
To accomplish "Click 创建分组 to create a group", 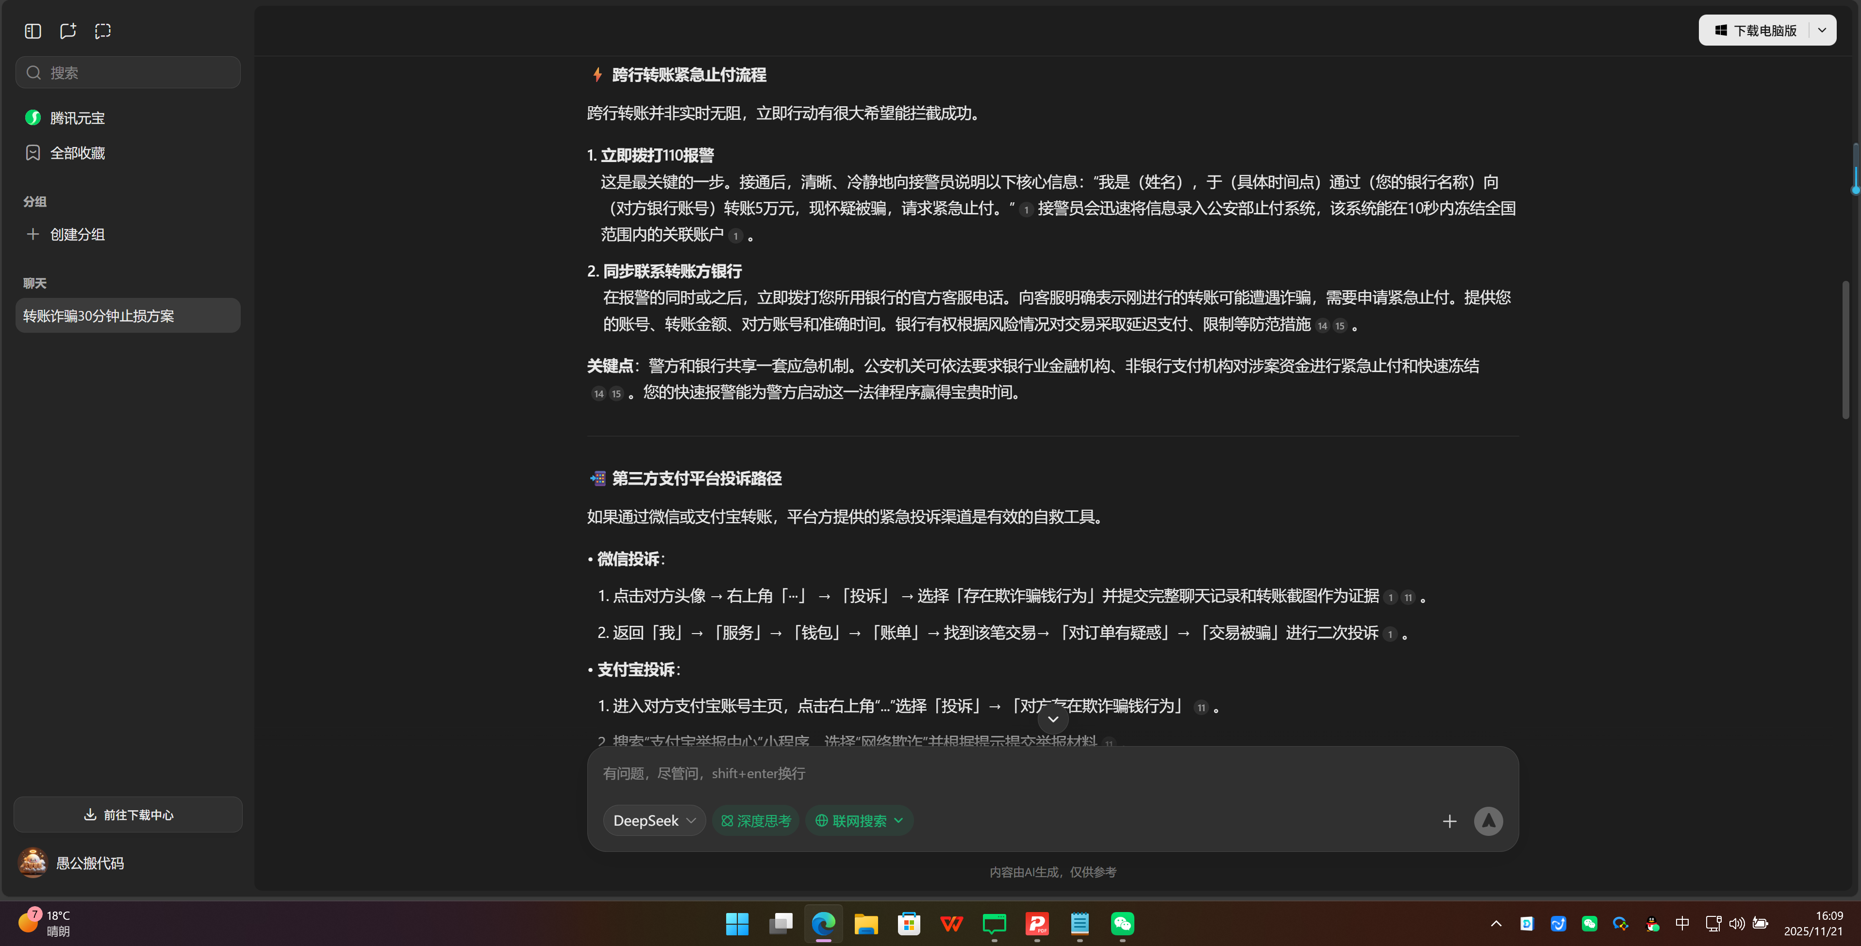I will click(77, 234).
